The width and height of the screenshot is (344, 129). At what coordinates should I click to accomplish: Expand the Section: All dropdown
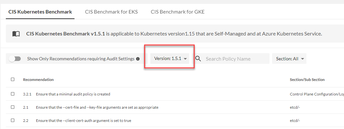click(289, 59)
